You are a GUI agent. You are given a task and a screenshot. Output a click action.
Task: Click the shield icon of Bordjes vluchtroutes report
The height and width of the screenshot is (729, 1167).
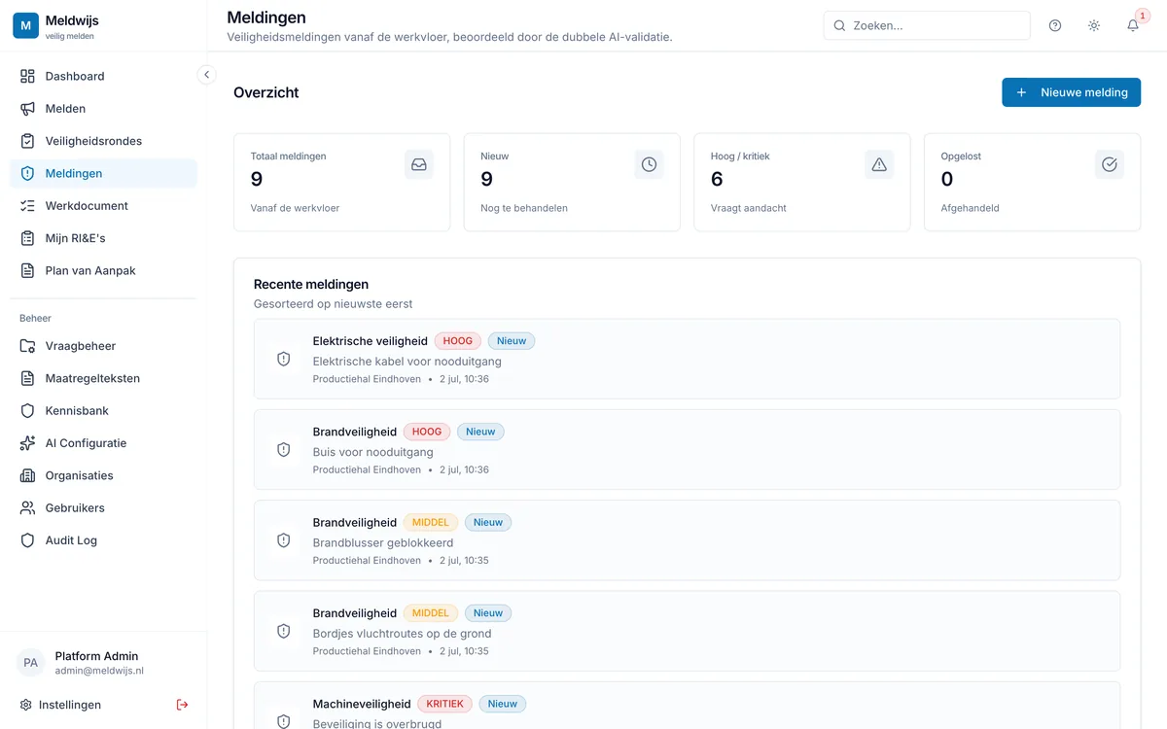(284, 631)
